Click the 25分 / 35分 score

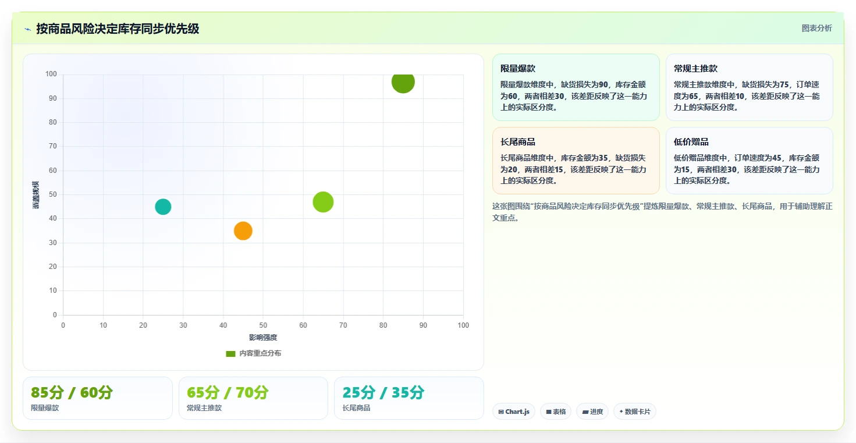(x=383, y=392)
